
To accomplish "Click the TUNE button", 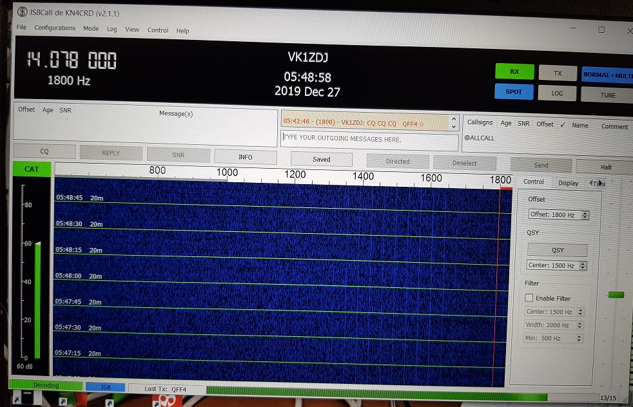I will (x=608, y=95).
